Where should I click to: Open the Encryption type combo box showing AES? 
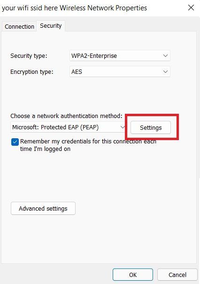coord(120,72)
